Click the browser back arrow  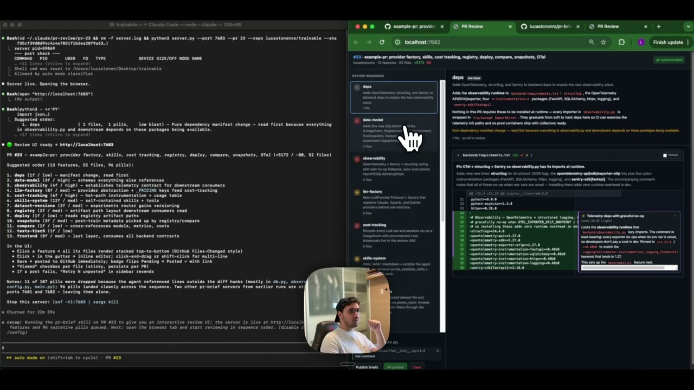(356, 42)
